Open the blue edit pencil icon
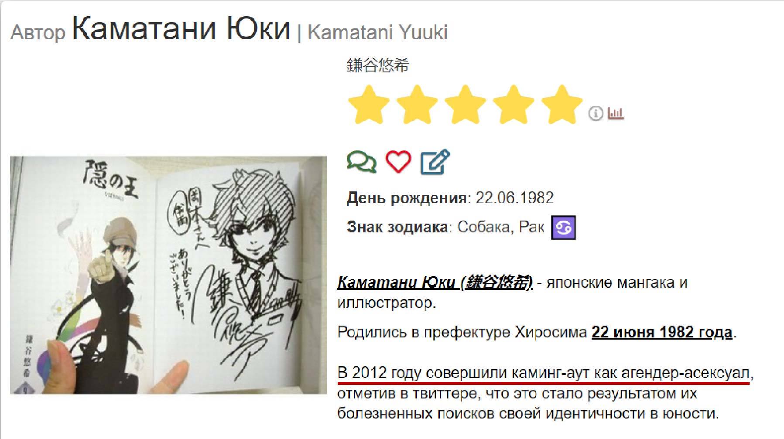Image resolution: width=784 pixels, height=439 pixels. pos(435,162)
